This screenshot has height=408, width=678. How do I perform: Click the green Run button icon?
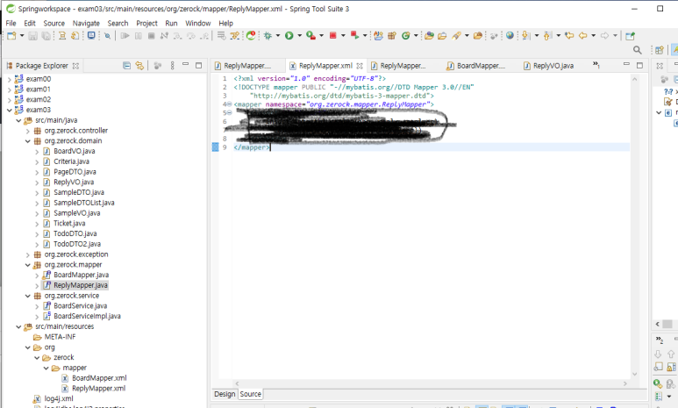click(289, 36)
